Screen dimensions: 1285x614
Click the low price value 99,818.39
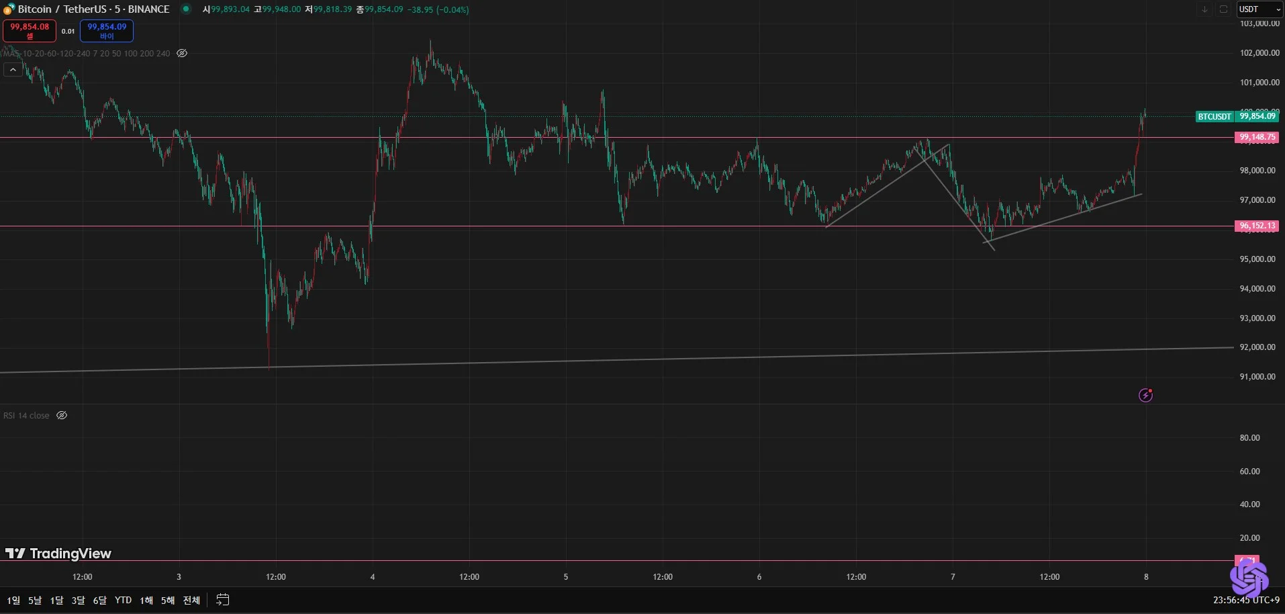pos(332,9)
